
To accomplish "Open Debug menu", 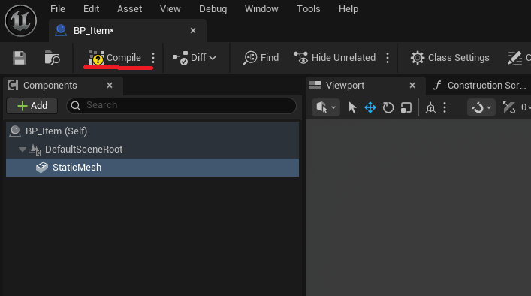I will (213, 9).
